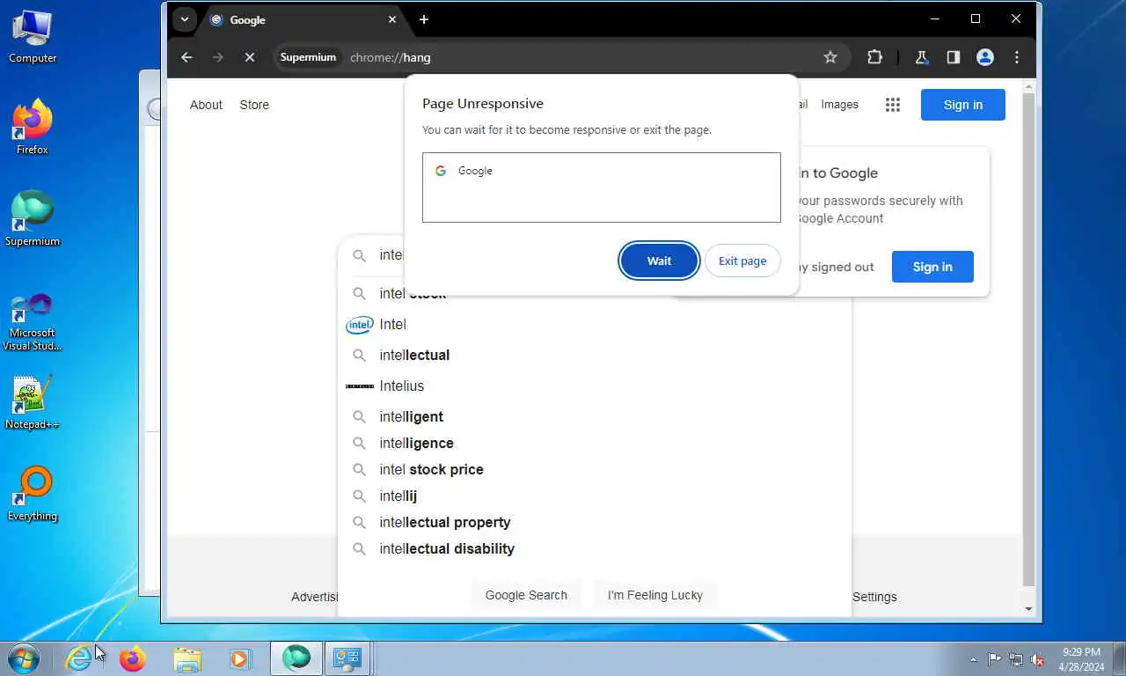Select the intel stock price suggestion
Viewport: 1126px width, 676px height.
pos(595,469)
